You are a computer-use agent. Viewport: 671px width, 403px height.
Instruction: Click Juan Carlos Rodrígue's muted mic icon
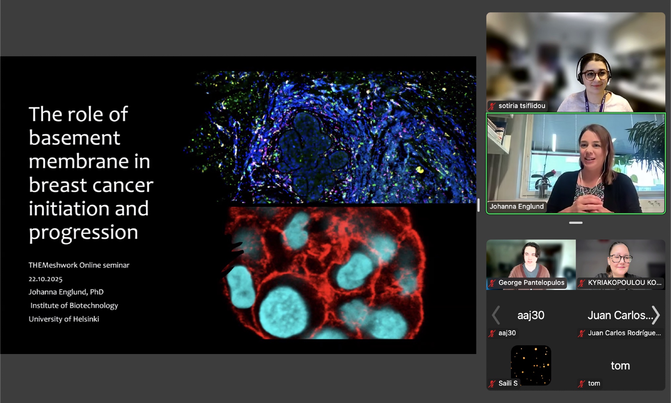click(582, 333)
